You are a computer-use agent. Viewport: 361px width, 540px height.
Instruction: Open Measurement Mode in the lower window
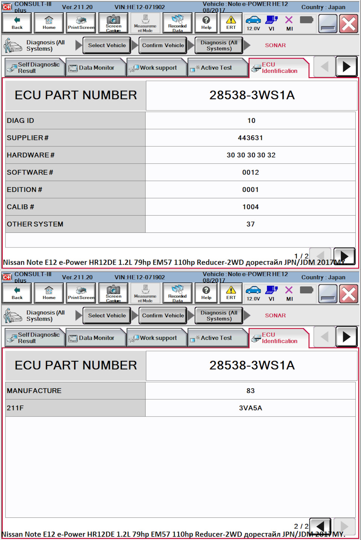(145, 293)
